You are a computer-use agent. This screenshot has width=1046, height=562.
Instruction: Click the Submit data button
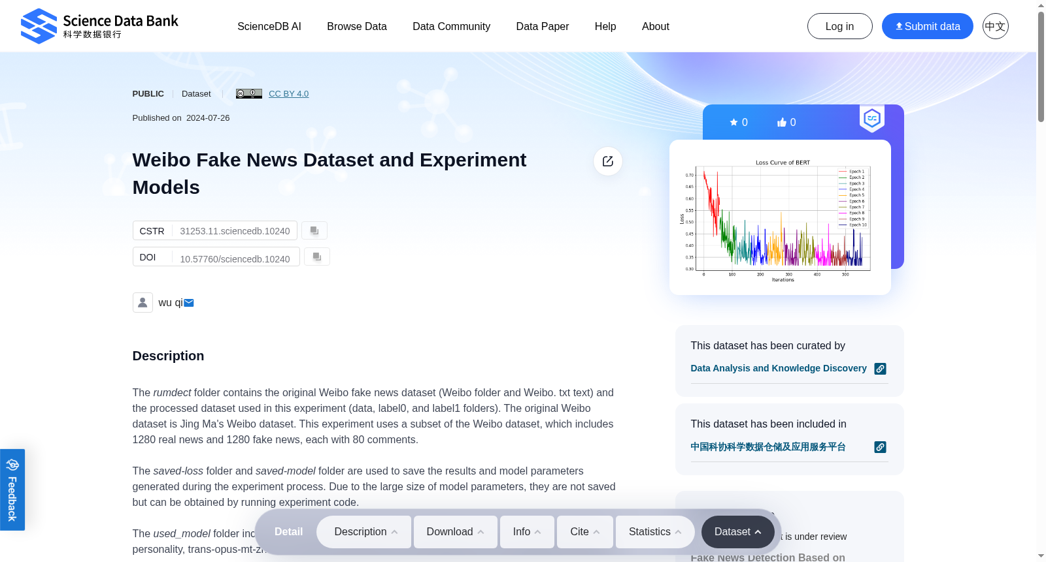coord(928,26)
